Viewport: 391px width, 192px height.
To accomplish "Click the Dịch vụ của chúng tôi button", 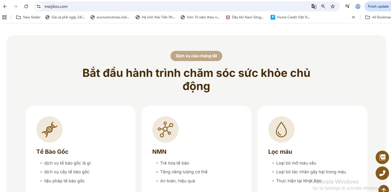I will click(x=196, y=56).
